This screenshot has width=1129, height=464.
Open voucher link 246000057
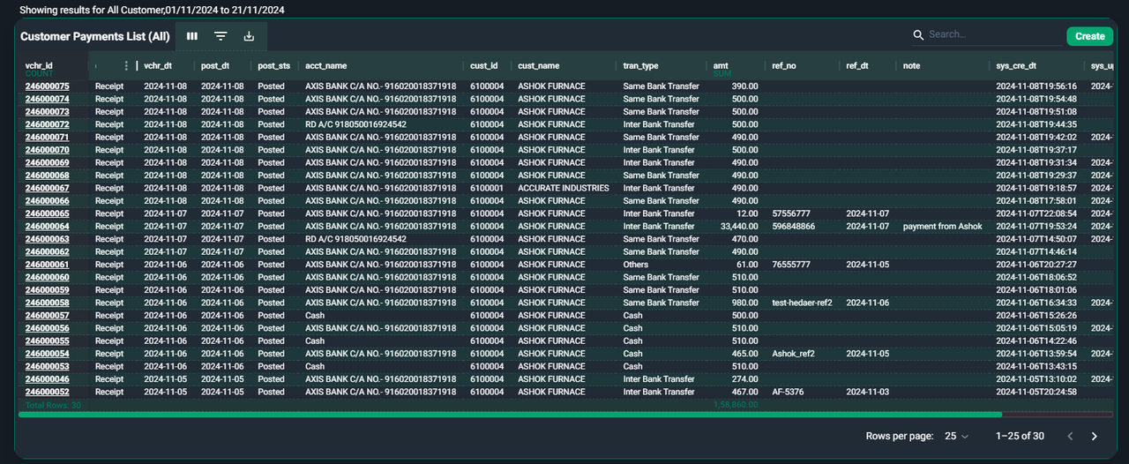(x=47, y=316)
